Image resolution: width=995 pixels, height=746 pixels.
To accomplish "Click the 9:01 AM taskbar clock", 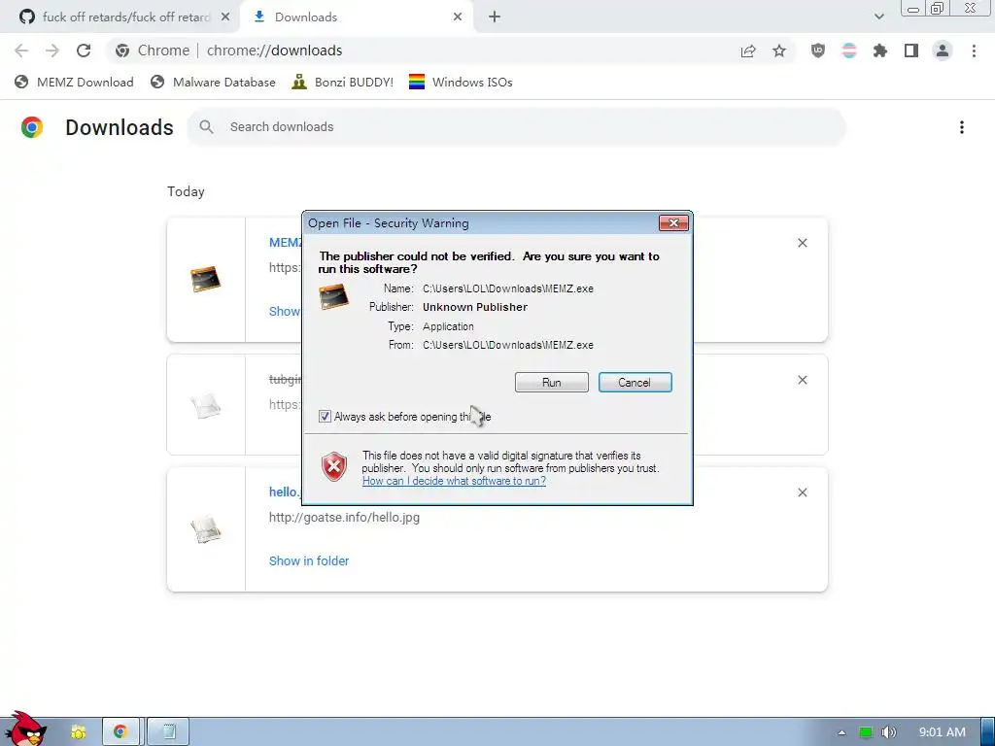I will coord(943,732).
